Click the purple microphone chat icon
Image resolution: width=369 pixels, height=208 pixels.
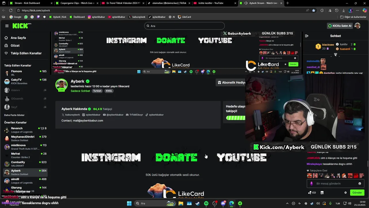311,183
